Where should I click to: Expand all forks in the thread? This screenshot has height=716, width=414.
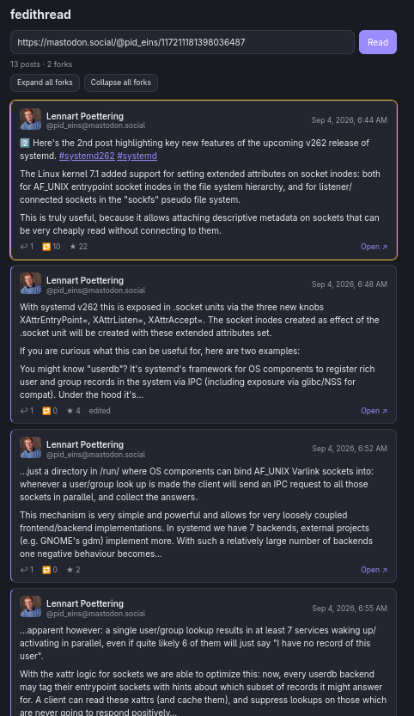point(45,83)
